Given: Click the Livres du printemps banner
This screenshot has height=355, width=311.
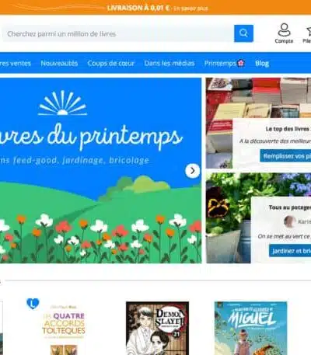Looking at the screenshot, I should tap(100, 170).
